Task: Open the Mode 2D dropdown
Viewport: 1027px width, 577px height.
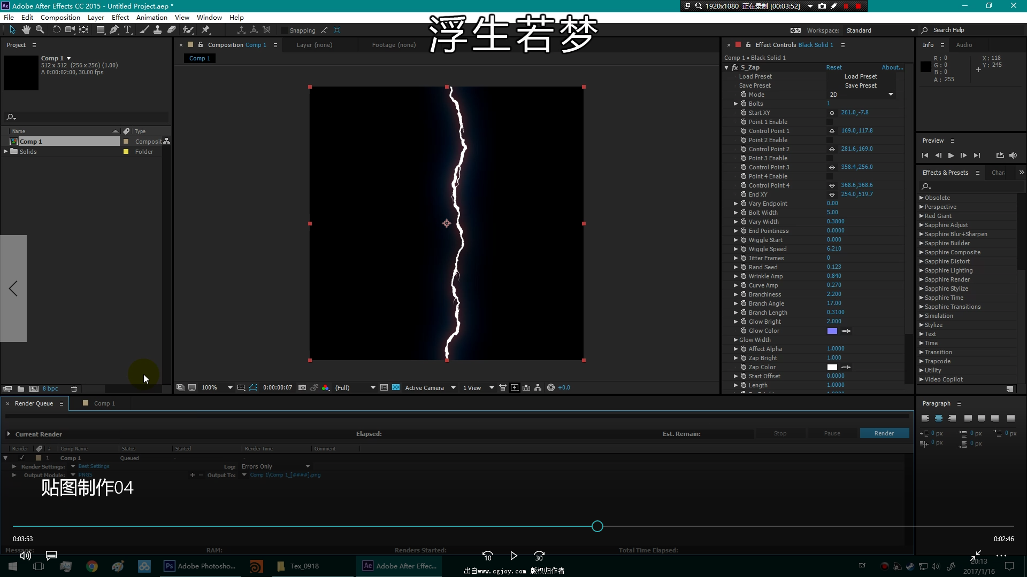Action: pyautogui.click(x=861, y=95)
